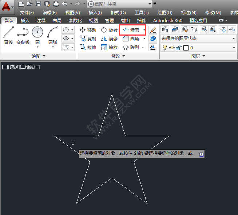Activate the Fillet (圆角) tool

click(x=131, y=39)
